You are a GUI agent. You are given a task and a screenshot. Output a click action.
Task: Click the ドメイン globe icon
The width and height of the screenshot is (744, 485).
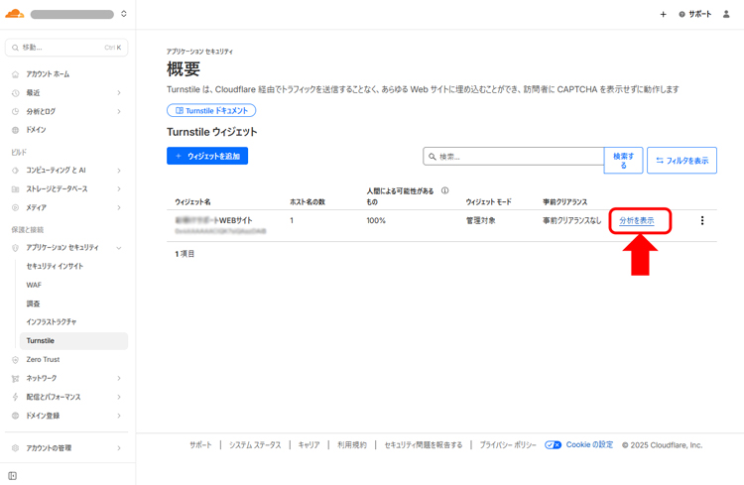tap(15, 130)
